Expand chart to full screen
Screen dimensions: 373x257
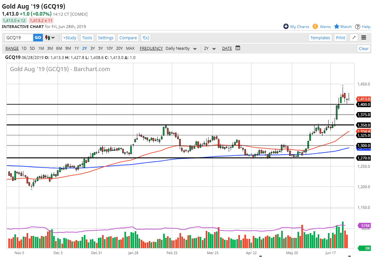click(x=354, y=38)
